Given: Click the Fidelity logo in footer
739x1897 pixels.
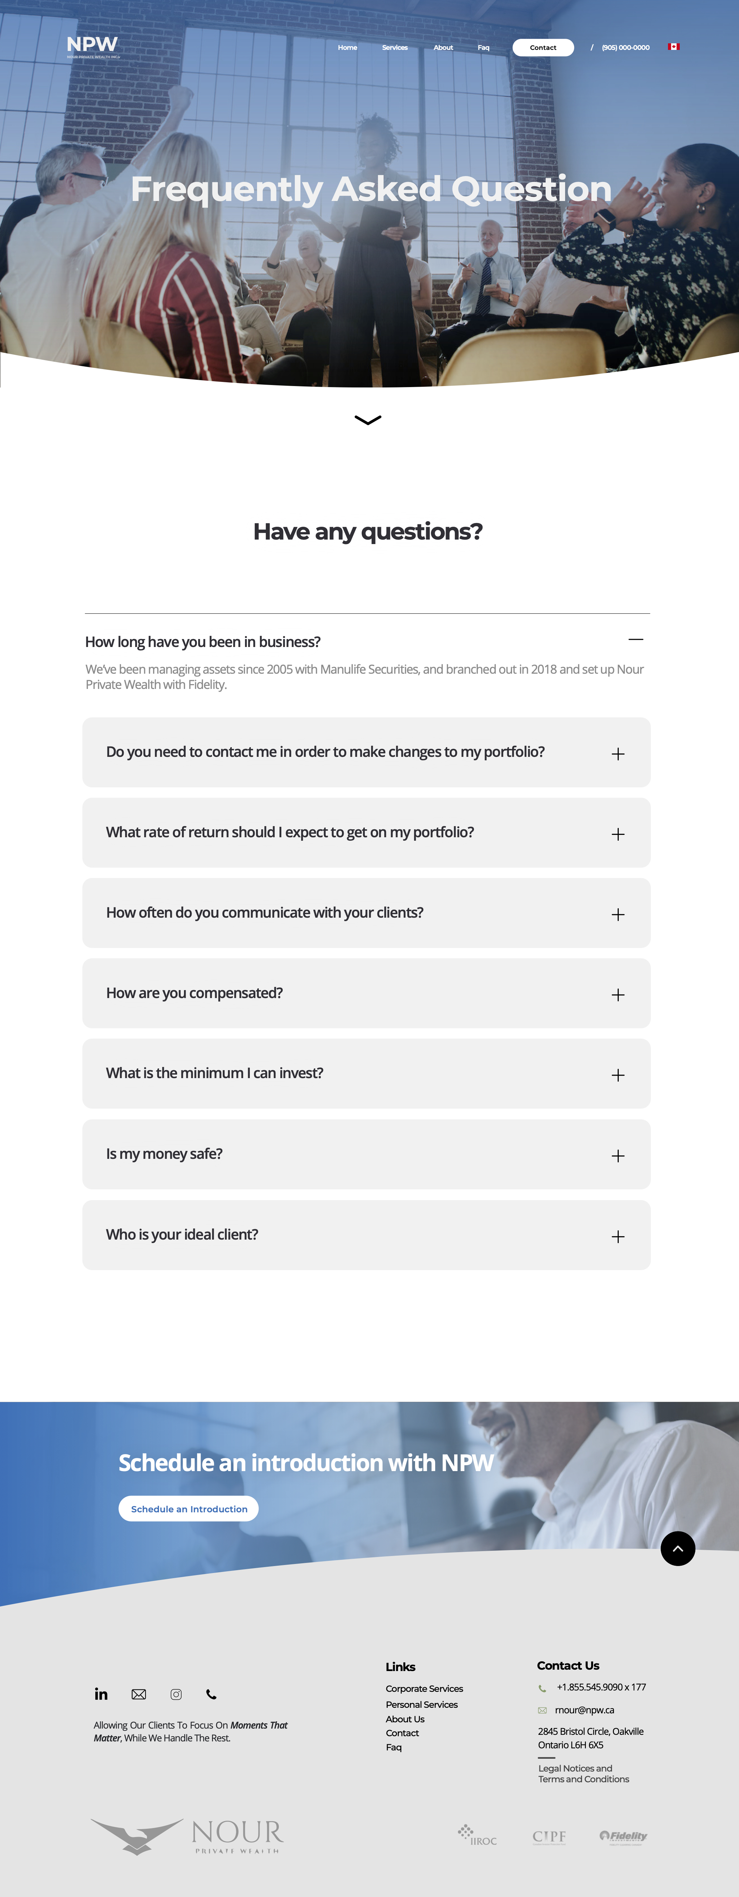Looking at the screenshot, I should (623, 1836).
